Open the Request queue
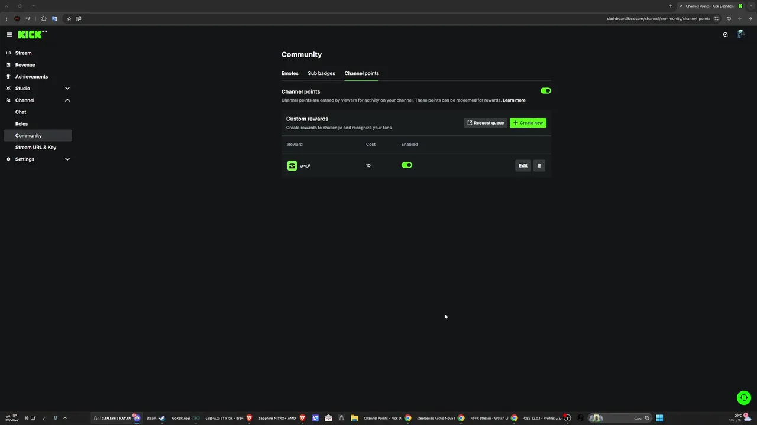Screen dimensions: 757x425 click(x=486, y=123)
